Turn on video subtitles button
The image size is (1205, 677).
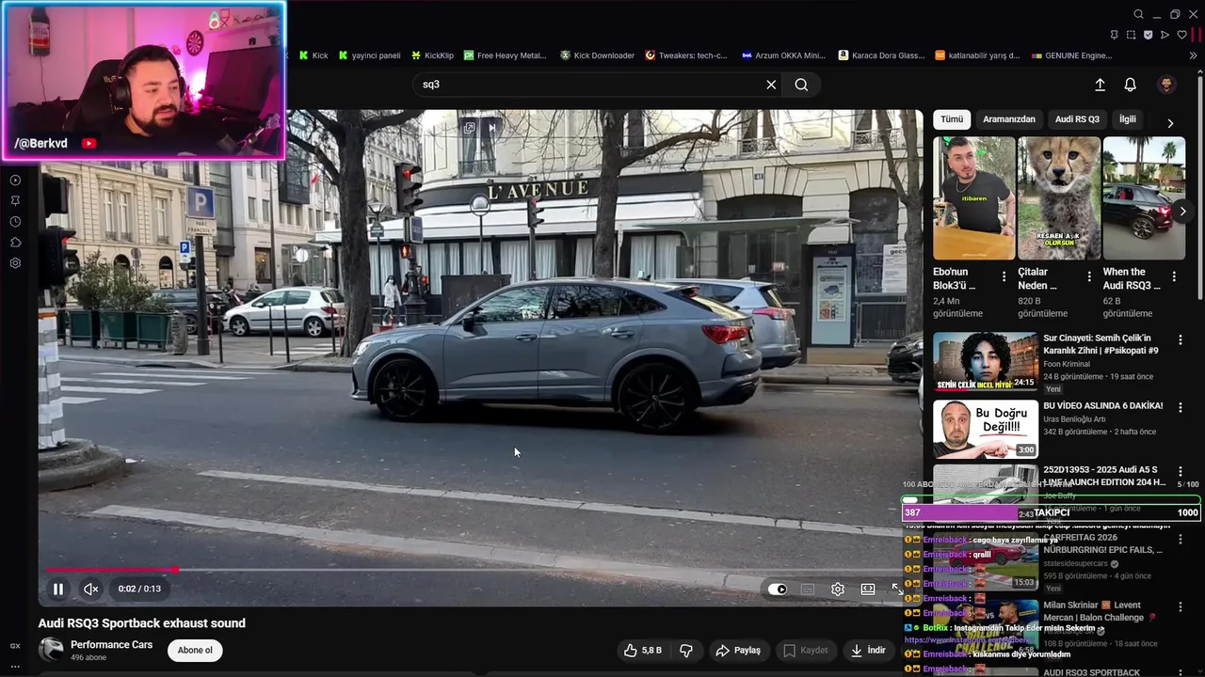coord(808,590)
